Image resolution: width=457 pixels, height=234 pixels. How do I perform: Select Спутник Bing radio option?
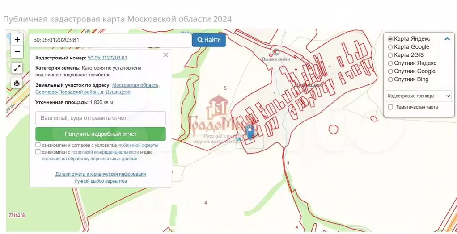pos(390,79)
